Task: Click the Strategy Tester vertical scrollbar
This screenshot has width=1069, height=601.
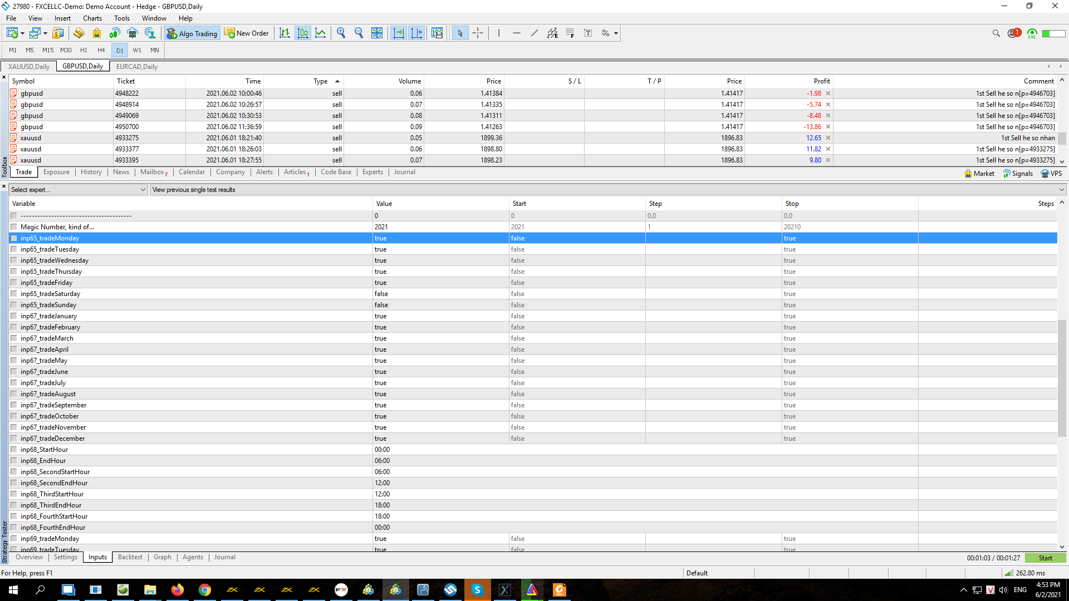Action: [1062, 378]
